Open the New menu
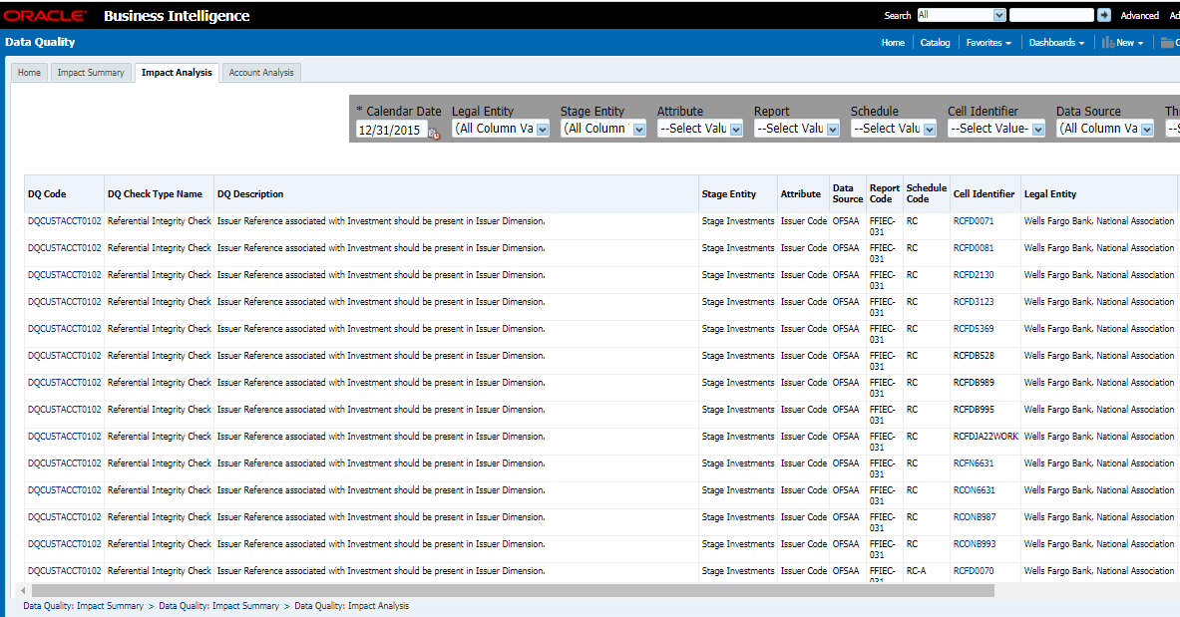Image resolution: width=1180 pixels, height=617 pixels. [1129, 43]
